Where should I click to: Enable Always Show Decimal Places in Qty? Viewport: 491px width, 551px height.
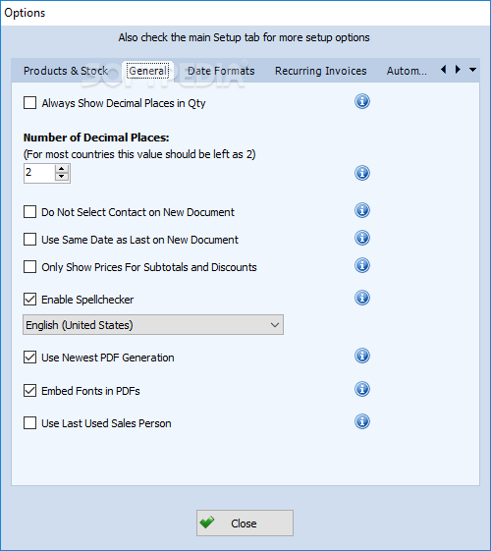[x=29, y=103]
